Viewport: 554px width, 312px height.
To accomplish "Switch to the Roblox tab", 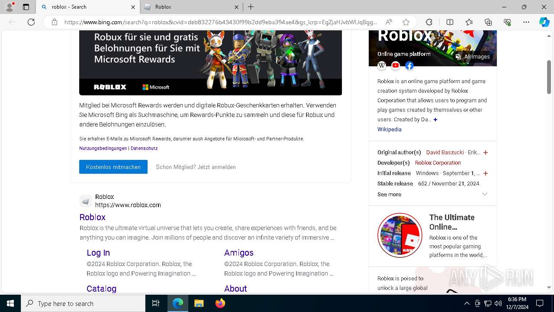I will coord(191,7).
